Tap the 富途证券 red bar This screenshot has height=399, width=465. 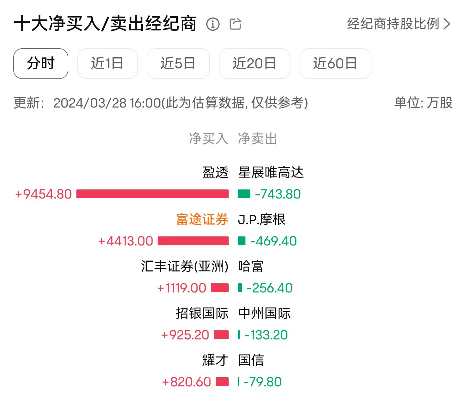pos(193,241)
